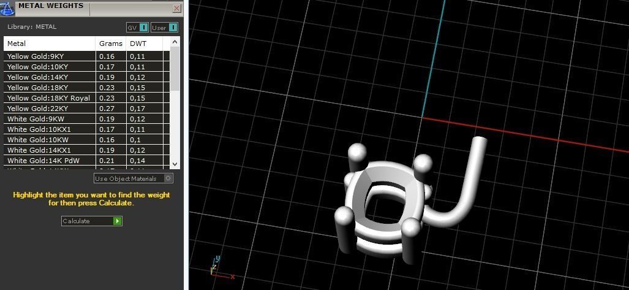629x290 pixels.
Task: Select the White Gold:10KX1 row
Action: tap(86, 129)
